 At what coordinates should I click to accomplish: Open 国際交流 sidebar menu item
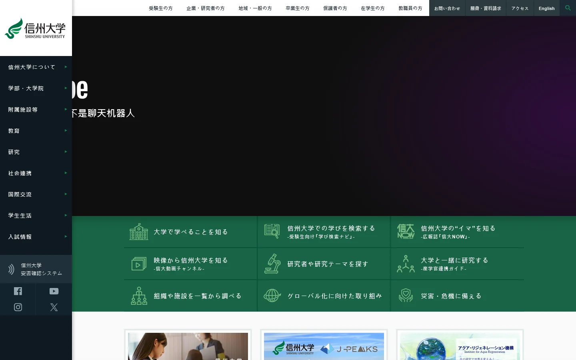[36, 194]
